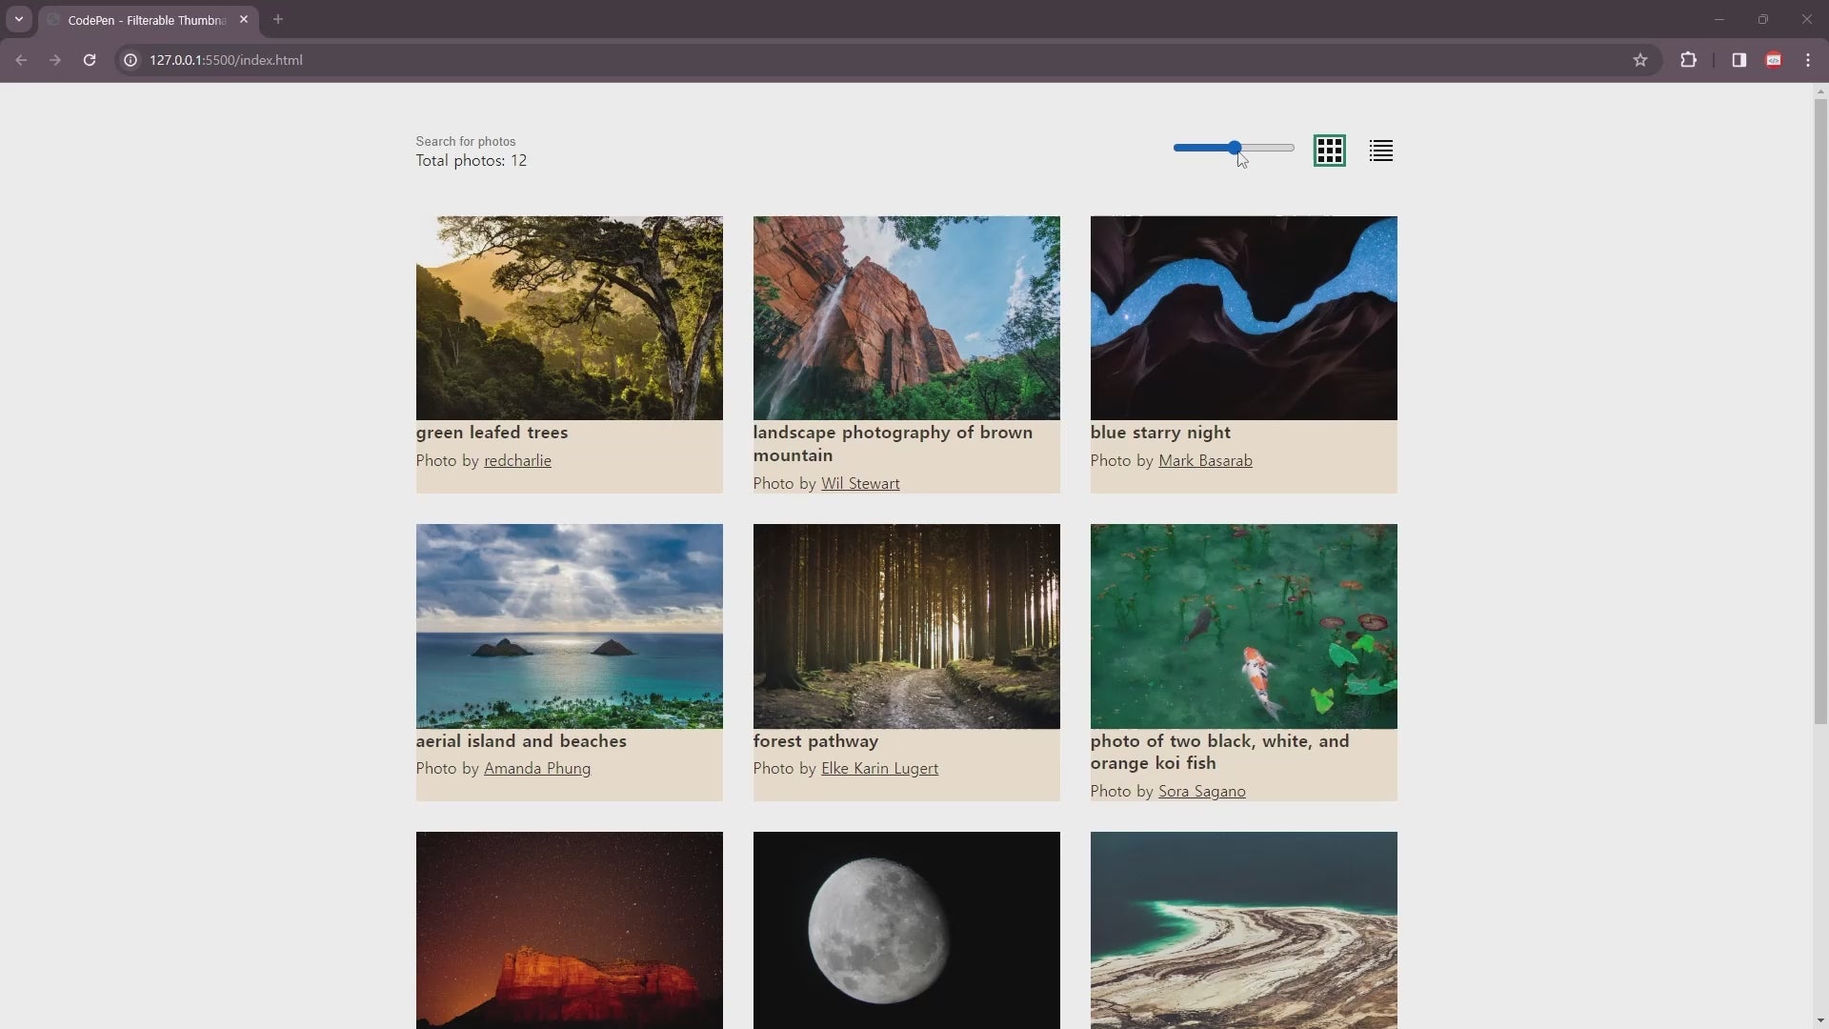Click the green leafed trees photo
Viewport: 1829px width, 1029px height.
coord(569,318)
